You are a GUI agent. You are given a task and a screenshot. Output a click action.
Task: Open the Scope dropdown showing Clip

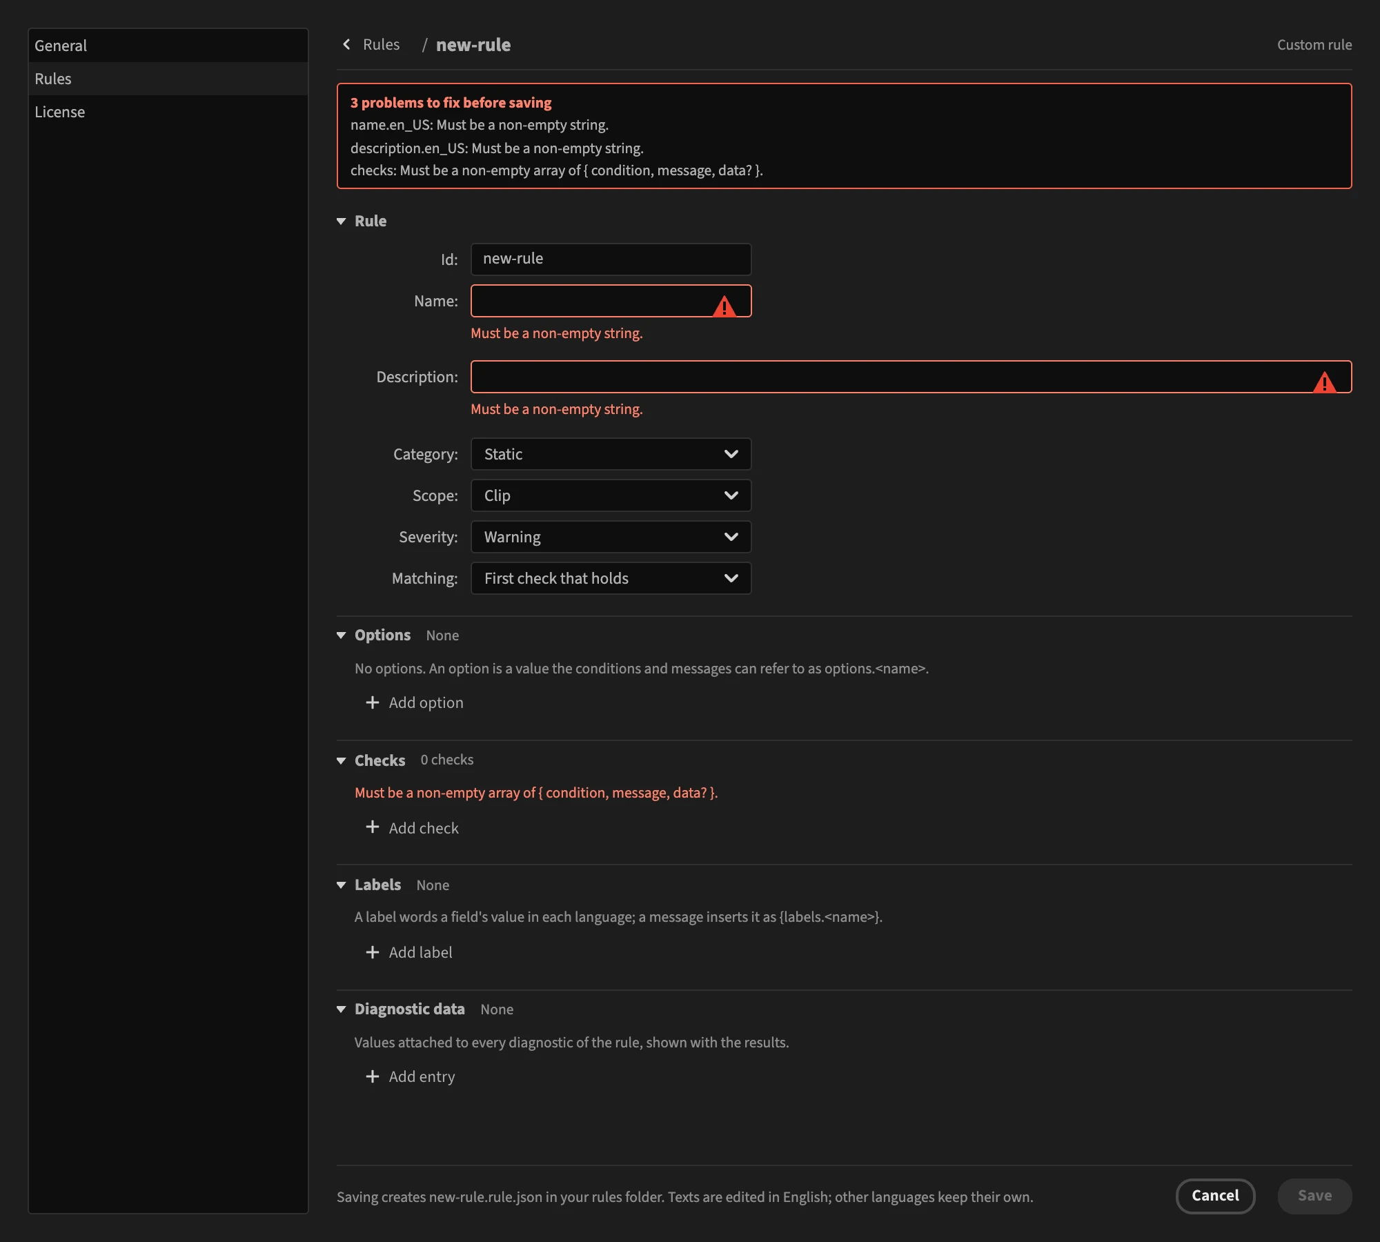coord(611,495)
